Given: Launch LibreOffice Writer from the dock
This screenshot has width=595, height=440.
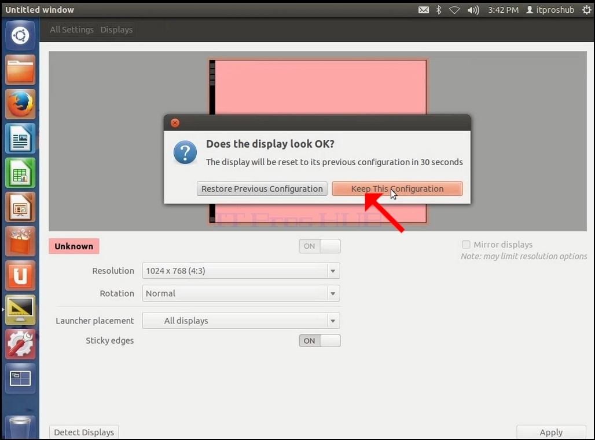Looking at the screenshot, I should tap(20, 139).
